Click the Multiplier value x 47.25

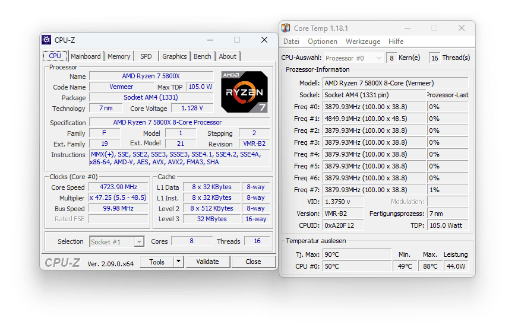click(x=118, y=197)
